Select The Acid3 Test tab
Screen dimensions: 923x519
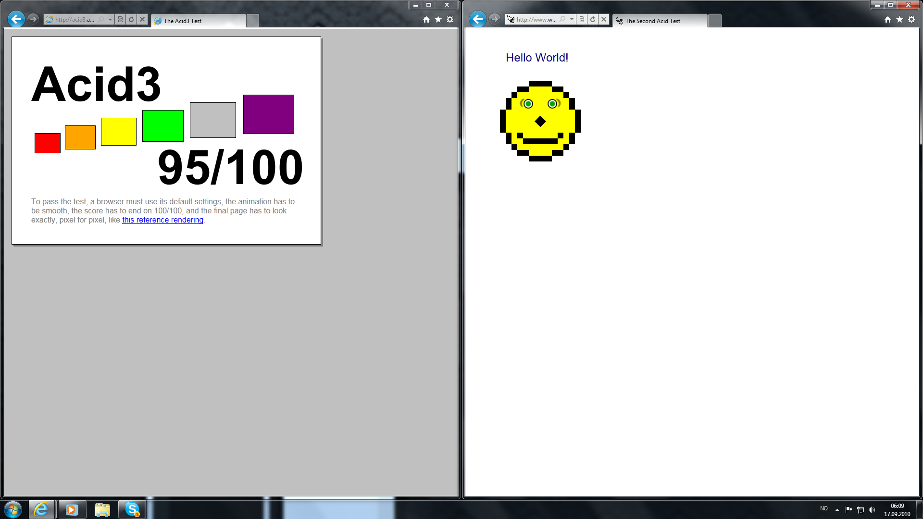click(199, 21)
